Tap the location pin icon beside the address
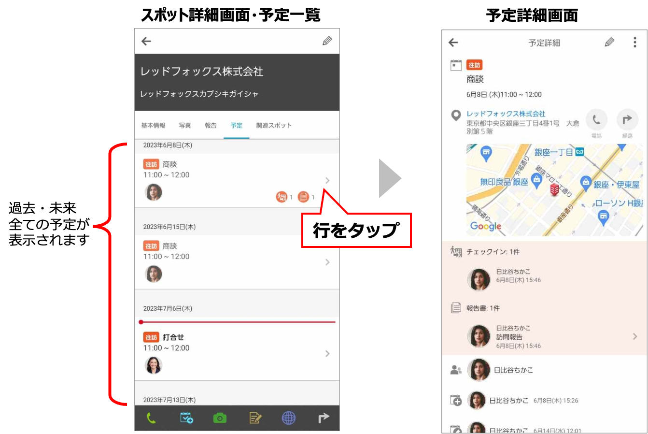The width and height of the screenshot is (648, 434). point(456,116)
